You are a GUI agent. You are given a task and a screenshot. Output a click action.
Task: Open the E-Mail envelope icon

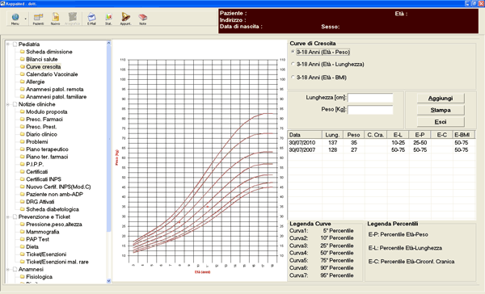click(91, 18)
